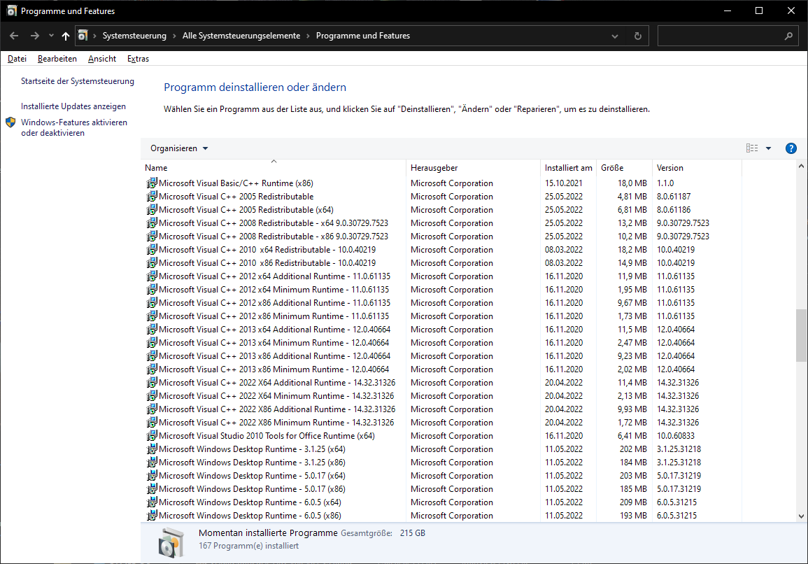Click the scrollbar up arrow of the list
Viewport: 808px width, 564px height.
(801, 166)
